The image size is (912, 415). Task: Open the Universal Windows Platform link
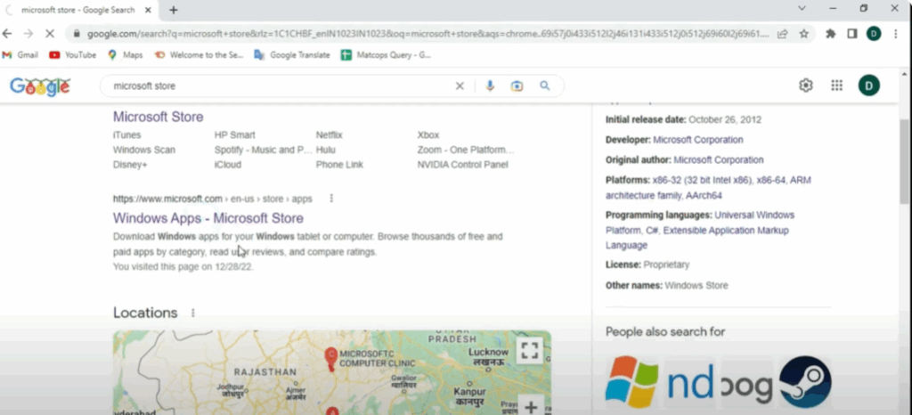(x=700, y=223)
